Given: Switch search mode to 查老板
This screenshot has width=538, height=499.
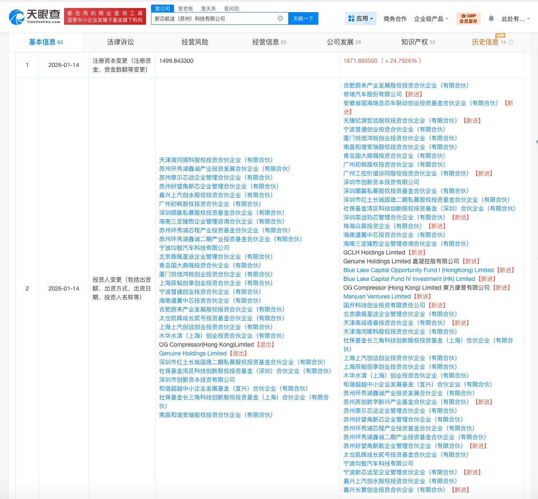Looking at the screenshot, I should tap(185, 8).
